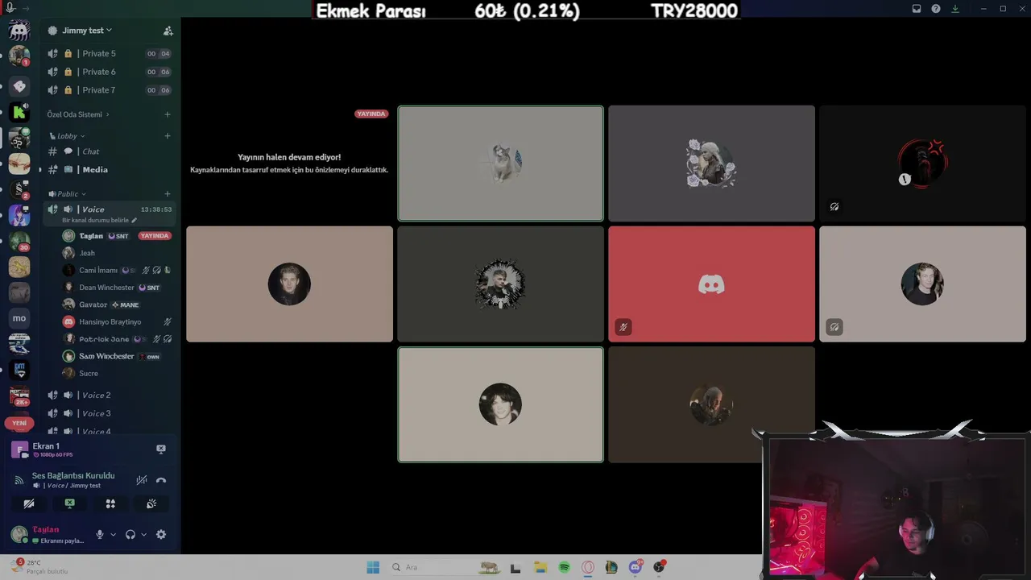
Task: Open Windows Start menu
Action: (x=373, y=567)
